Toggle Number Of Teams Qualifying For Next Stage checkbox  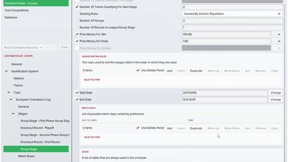[77, 7]
